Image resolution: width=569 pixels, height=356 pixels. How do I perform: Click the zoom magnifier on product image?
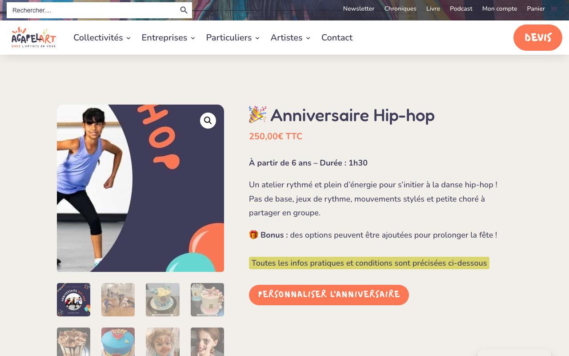(x=208, y=121)
